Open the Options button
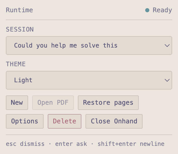178x154 pixels. (x=25, y=121)
